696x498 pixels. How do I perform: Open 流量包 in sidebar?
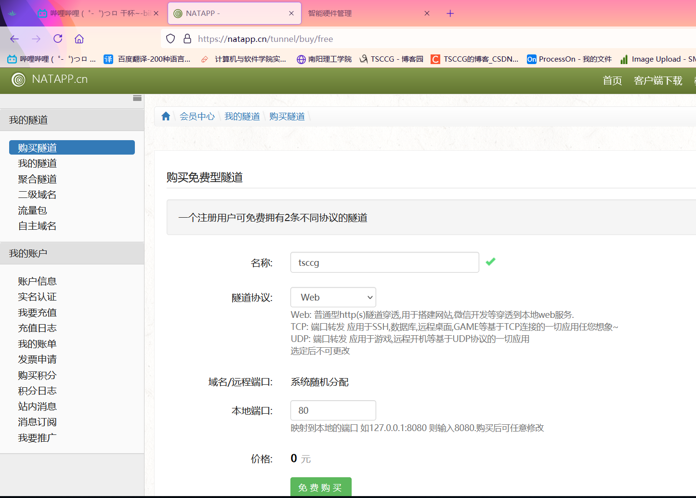pos(32,210)
